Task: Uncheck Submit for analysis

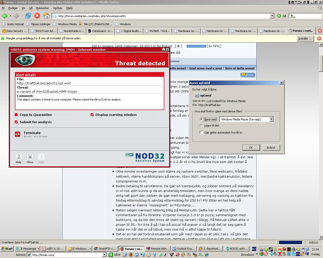Action: [x=16, y=122]
